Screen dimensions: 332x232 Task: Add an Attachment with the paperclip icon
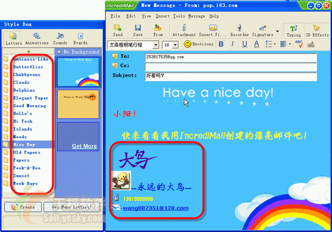(184, 28)
